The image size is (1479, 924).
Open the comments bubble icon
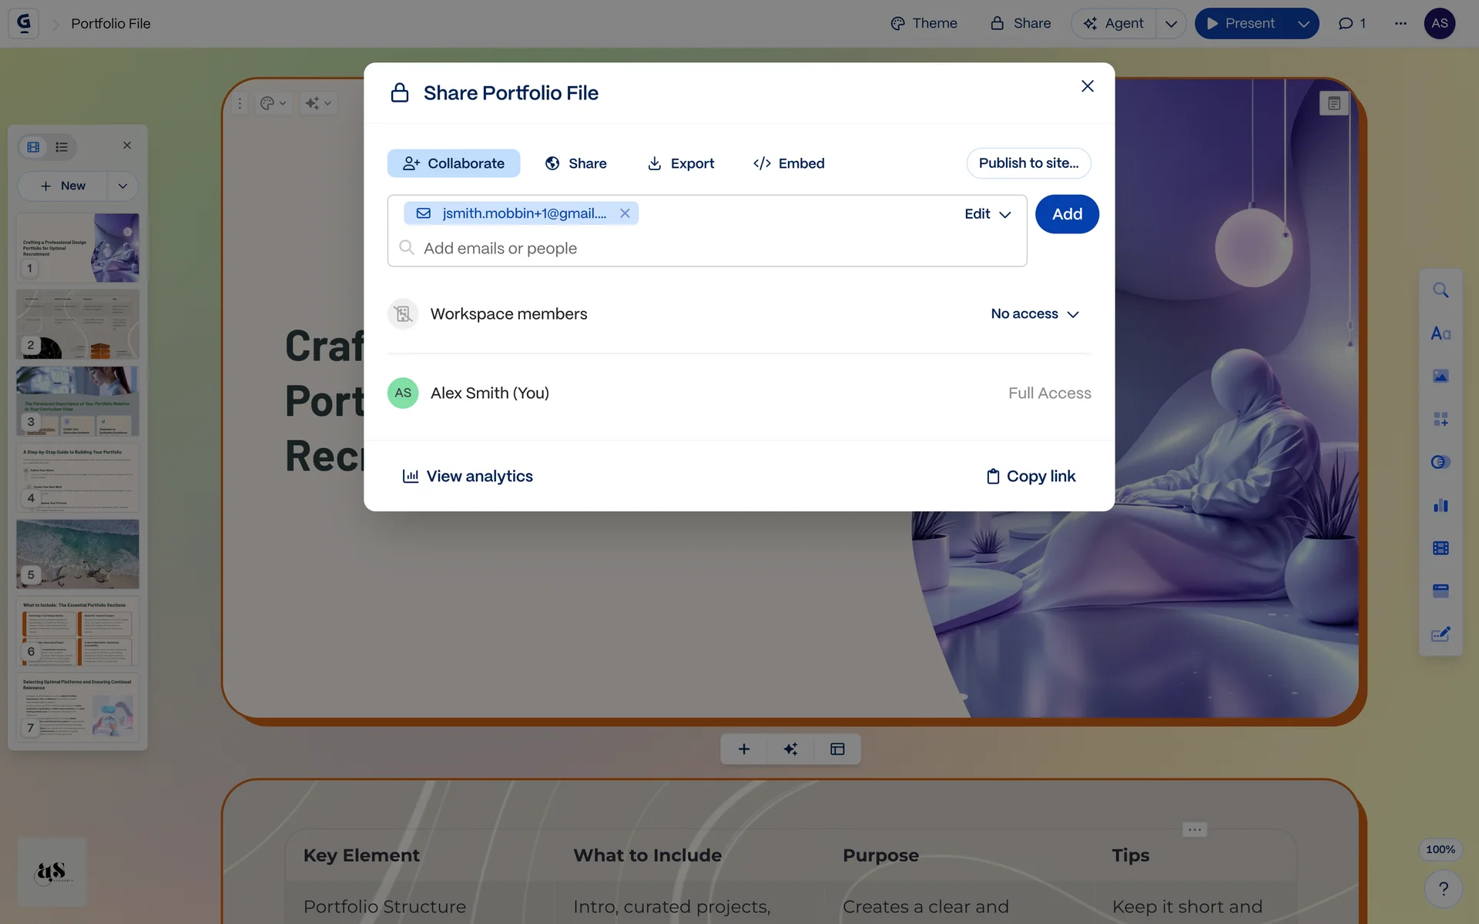(1346, 24)
